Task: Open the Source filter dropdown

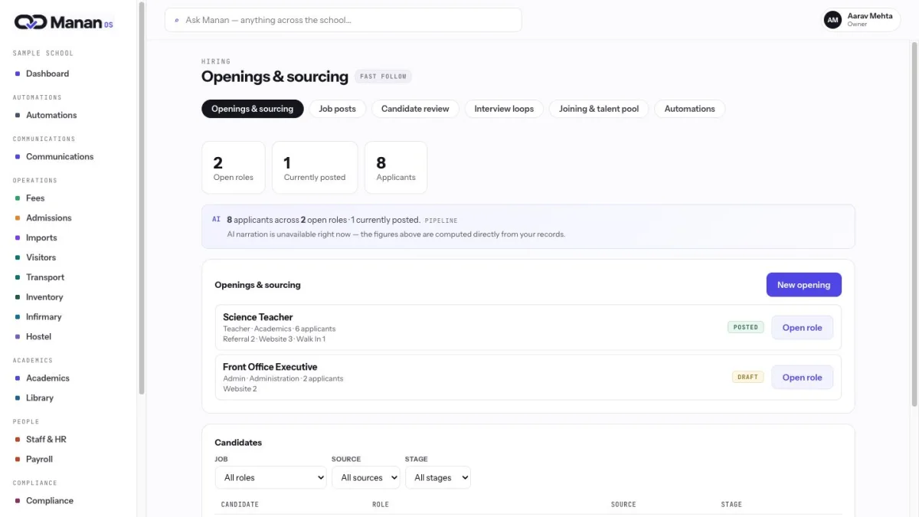Action: pyautogui.click(x=366, y=478)
